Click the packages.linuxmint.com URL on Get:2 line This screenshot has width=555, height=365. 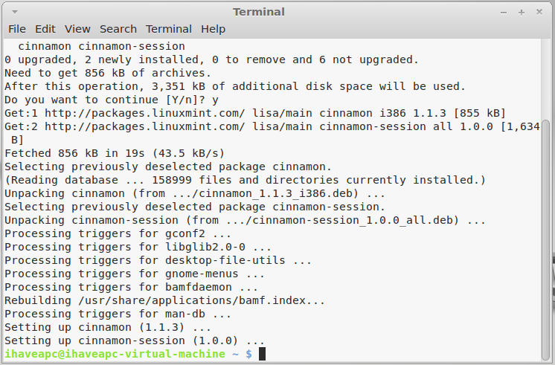click(x=144, y=126)
